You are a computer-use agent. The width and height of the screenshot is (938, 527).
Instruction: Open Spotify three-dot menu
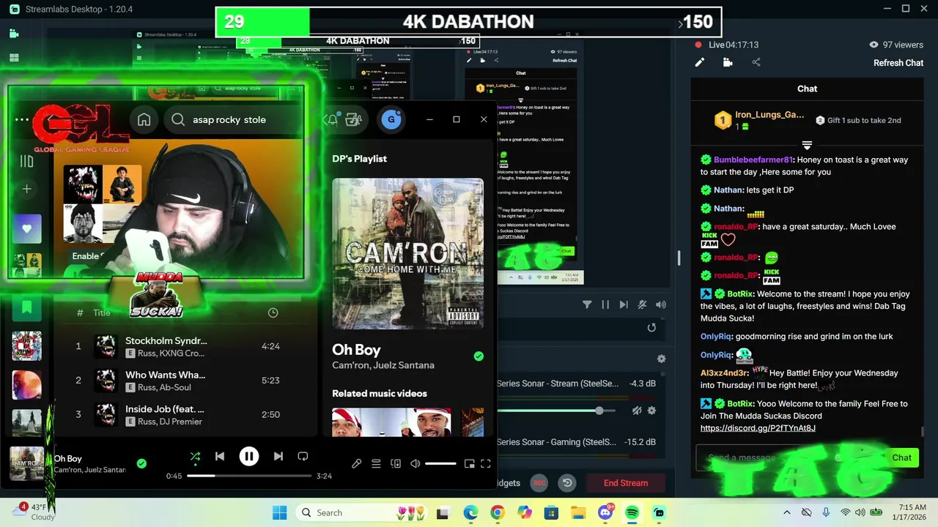click(22, 119)
